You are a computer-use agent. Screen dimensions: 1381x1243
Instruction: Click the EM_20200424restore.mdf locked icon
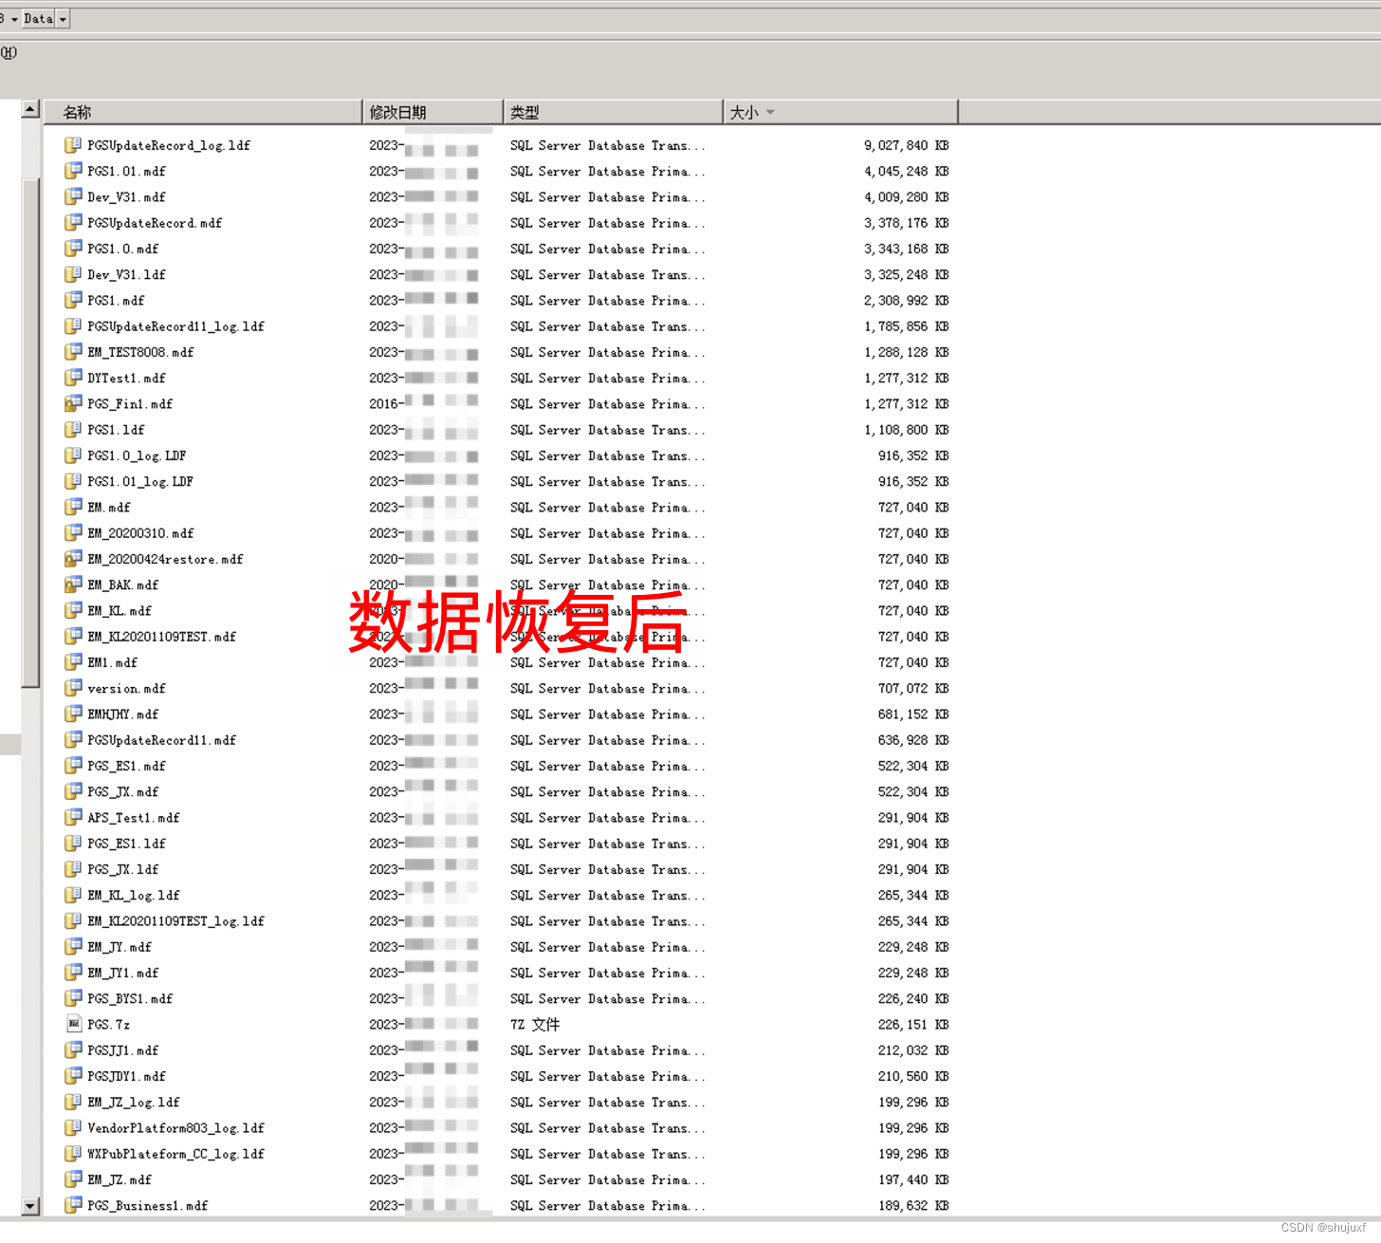point(73,559)
